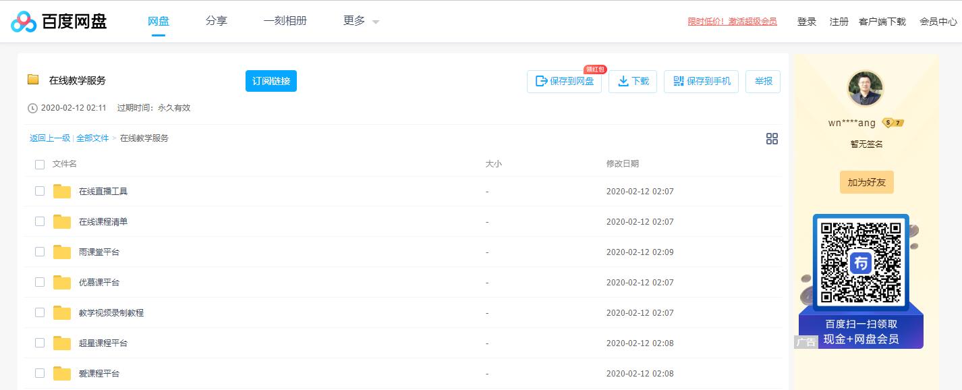962x390 pixels.
Task: Open folder name 雨课堂平台
Action: [x=99, y=252]
